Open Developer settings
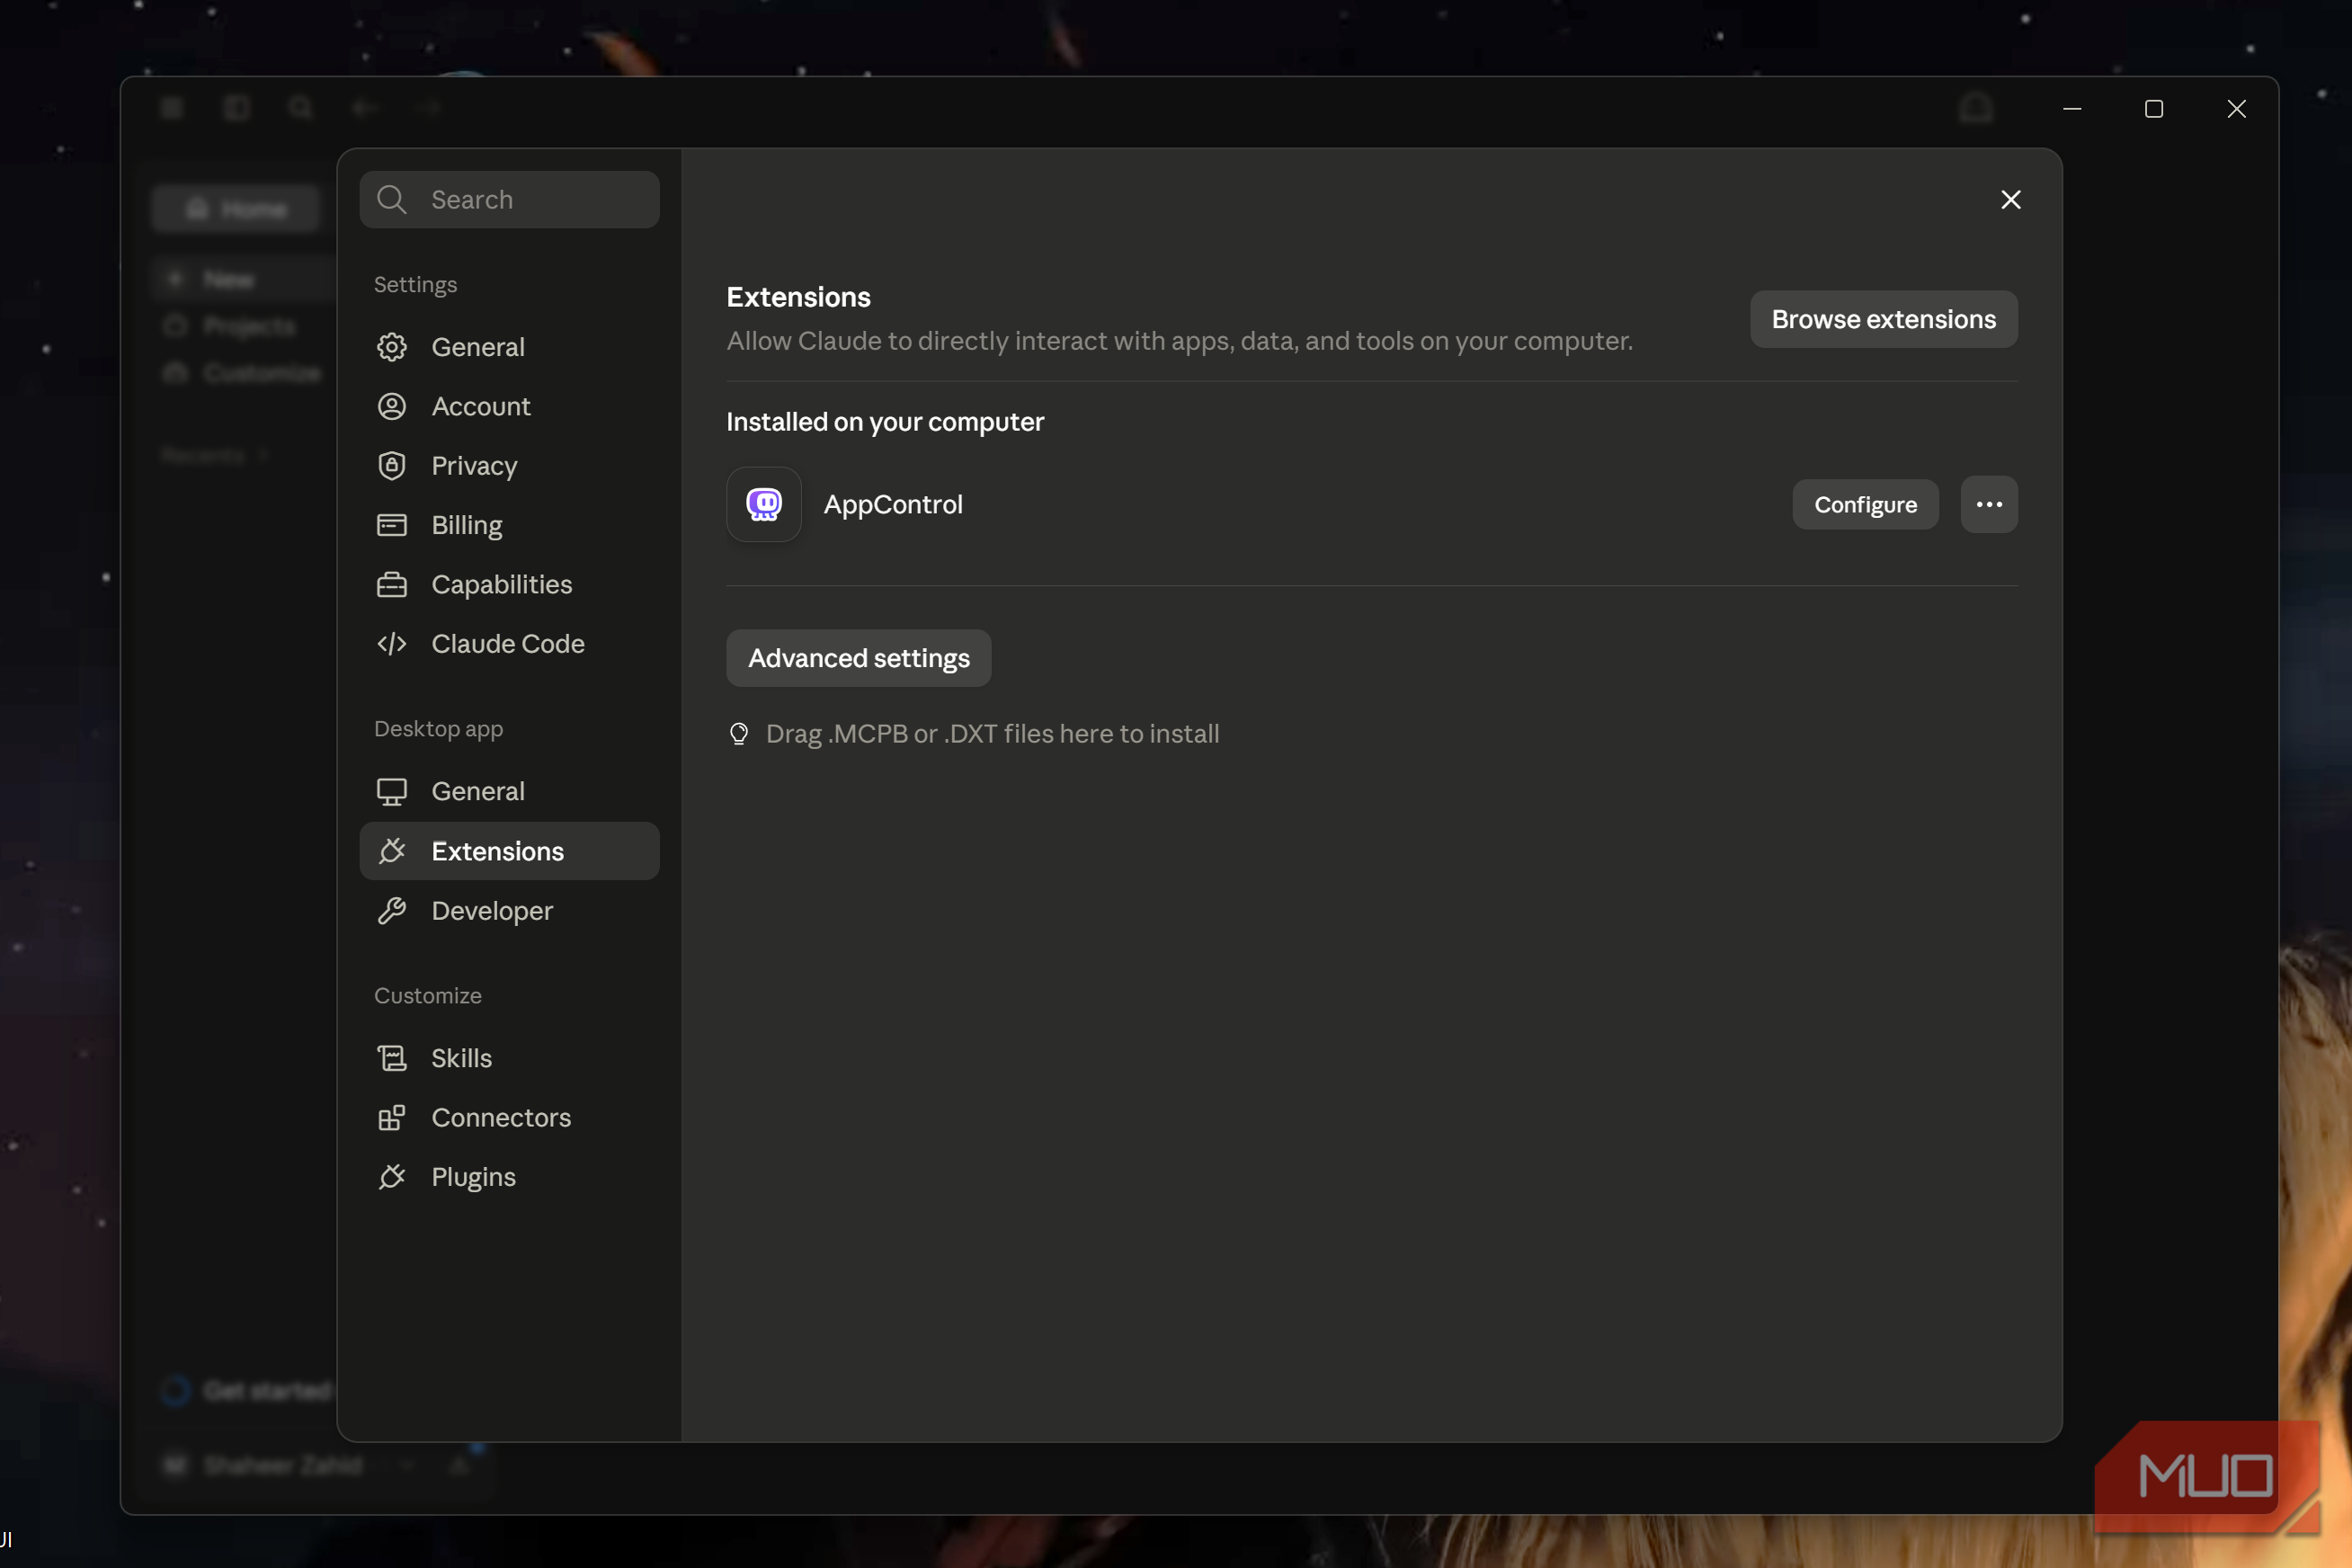 [x=509, y=910]
